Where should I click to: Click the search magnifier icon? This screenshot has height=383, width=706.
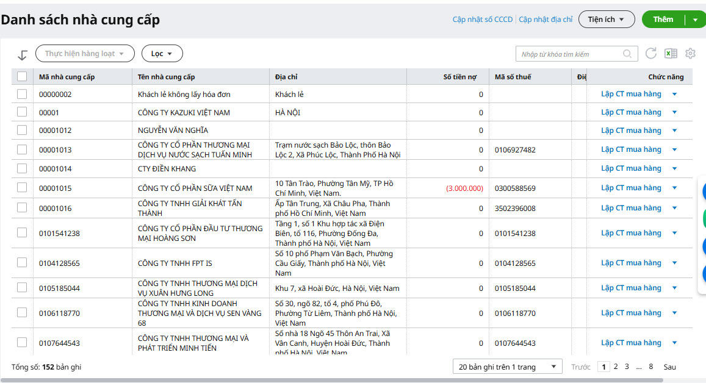[x=627, y=54]
